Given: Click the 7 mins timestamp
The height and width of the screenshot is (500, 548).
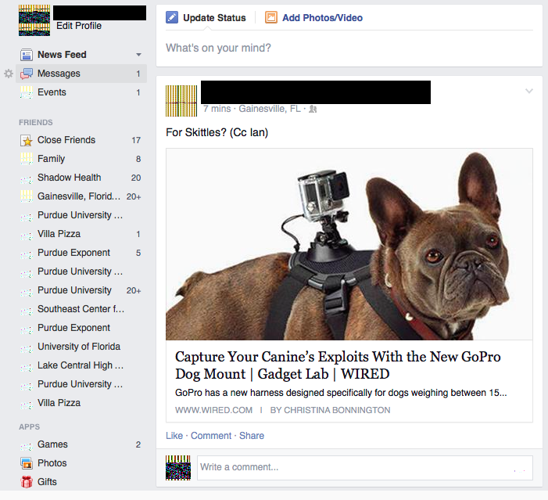Looking at the screenshot, I should coord(217,109).
